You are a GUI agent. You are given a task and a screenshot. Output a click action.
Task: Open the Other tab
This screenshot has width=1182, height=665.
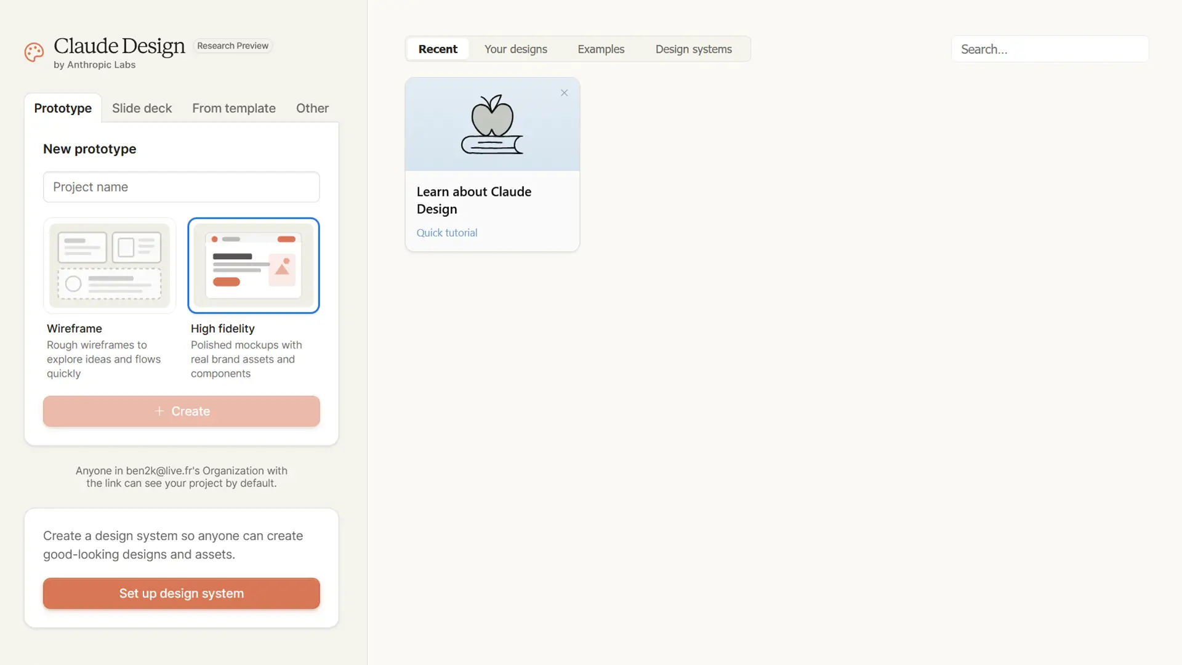coord(312,108)
